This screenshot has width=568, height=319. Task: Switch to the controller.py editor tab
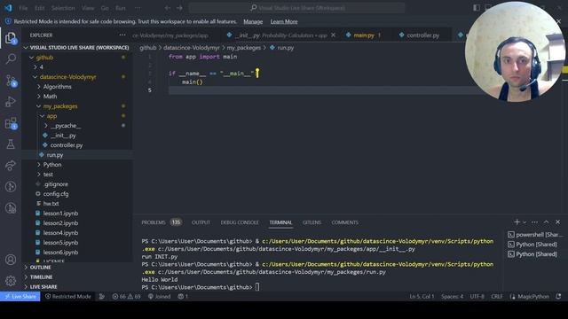[422, 35]
